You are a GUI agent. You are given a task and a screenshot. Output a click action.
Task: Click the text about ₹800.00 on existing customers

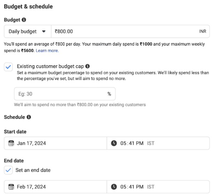pos(80,105)
